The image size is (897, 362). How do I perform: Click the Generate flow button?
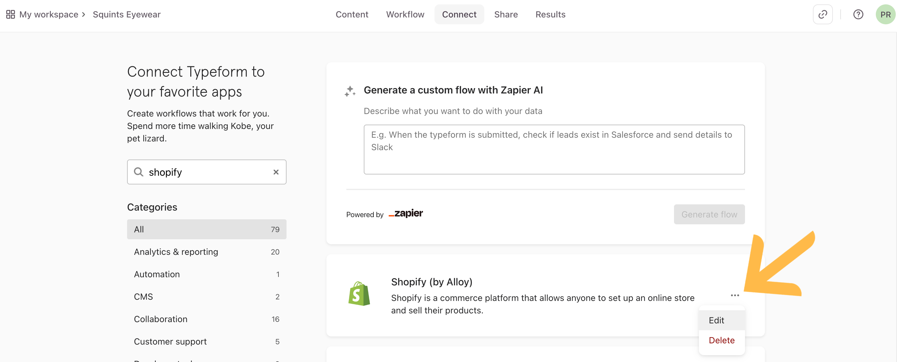pos(709,214)
